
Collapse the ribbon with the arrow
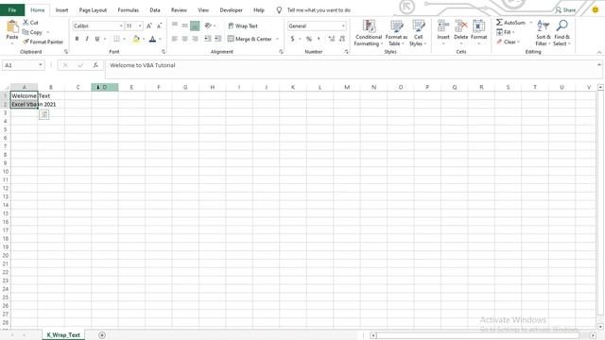(x=599, y=52)
